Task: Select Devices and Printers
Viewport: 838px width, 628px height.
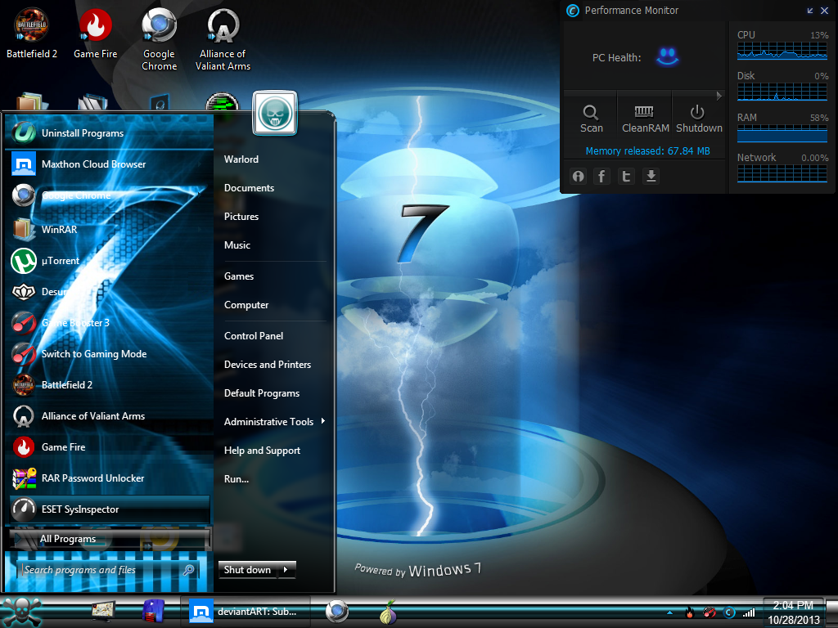Action: [268, 365]
